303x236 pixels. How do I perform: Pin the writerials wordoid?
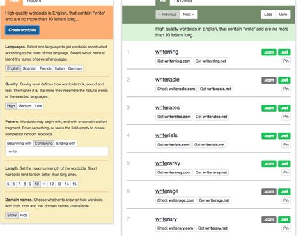coord(286,145)
